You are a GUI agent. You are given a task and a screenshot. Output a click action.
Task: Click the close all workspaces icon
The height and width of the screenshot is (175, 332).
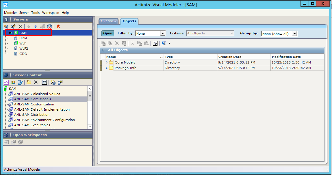(x=20, y=142)
